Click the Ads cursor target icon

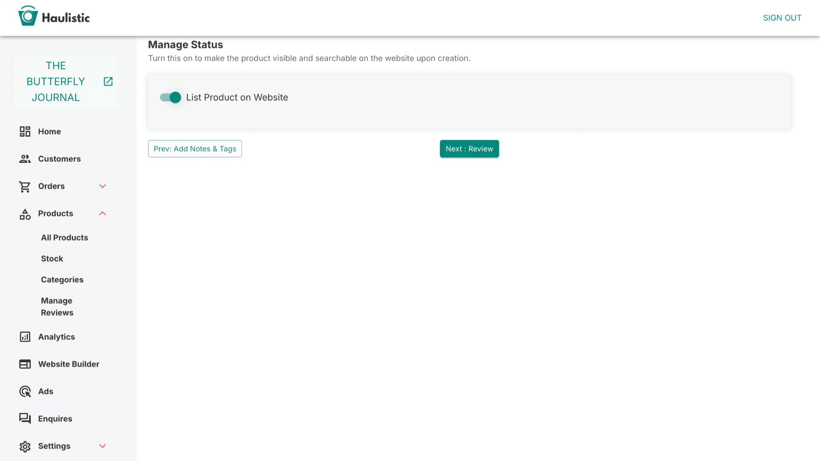[25, 391]
